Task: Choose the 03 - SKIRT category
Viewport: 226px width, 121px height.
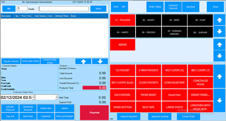Action: point(174,20)
